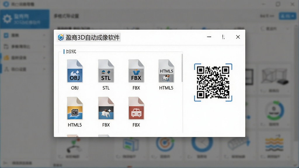299x168 pixels.
Task: Click the QR code image in the dialog
Action: tap(213, 82)
